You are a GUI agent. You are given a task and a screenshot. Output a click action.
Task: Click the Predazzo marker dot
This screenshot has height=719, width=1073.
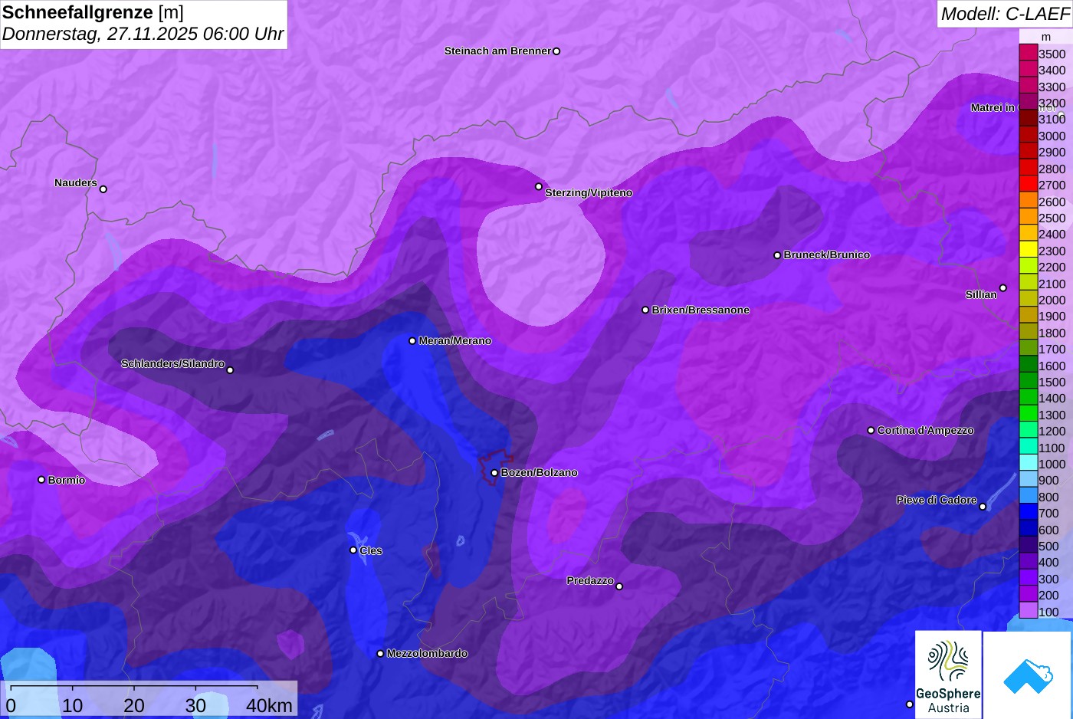coord(619,586)
